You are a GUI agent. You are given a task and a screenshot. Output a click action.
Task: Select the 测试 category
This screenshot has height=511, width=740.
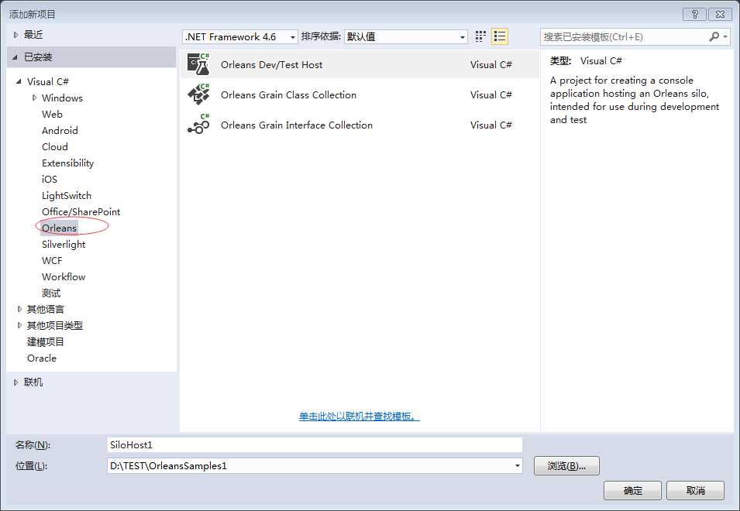[51, 293]
